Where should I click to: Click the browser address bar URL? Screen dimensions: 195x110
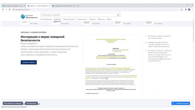23,9
